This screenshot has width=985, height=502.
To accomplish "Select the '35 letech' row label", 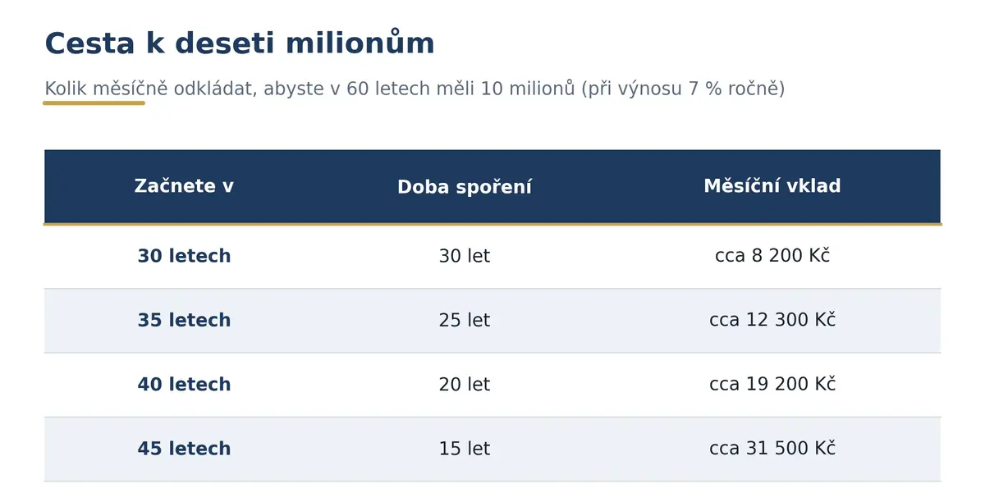I will click(184, 321).
